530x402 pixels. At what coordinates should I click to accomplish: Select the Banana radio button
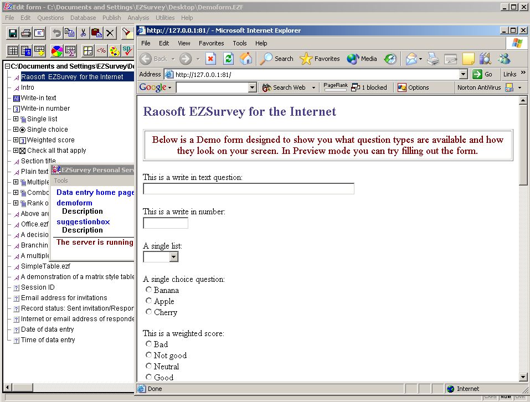(x=149, y=290)
